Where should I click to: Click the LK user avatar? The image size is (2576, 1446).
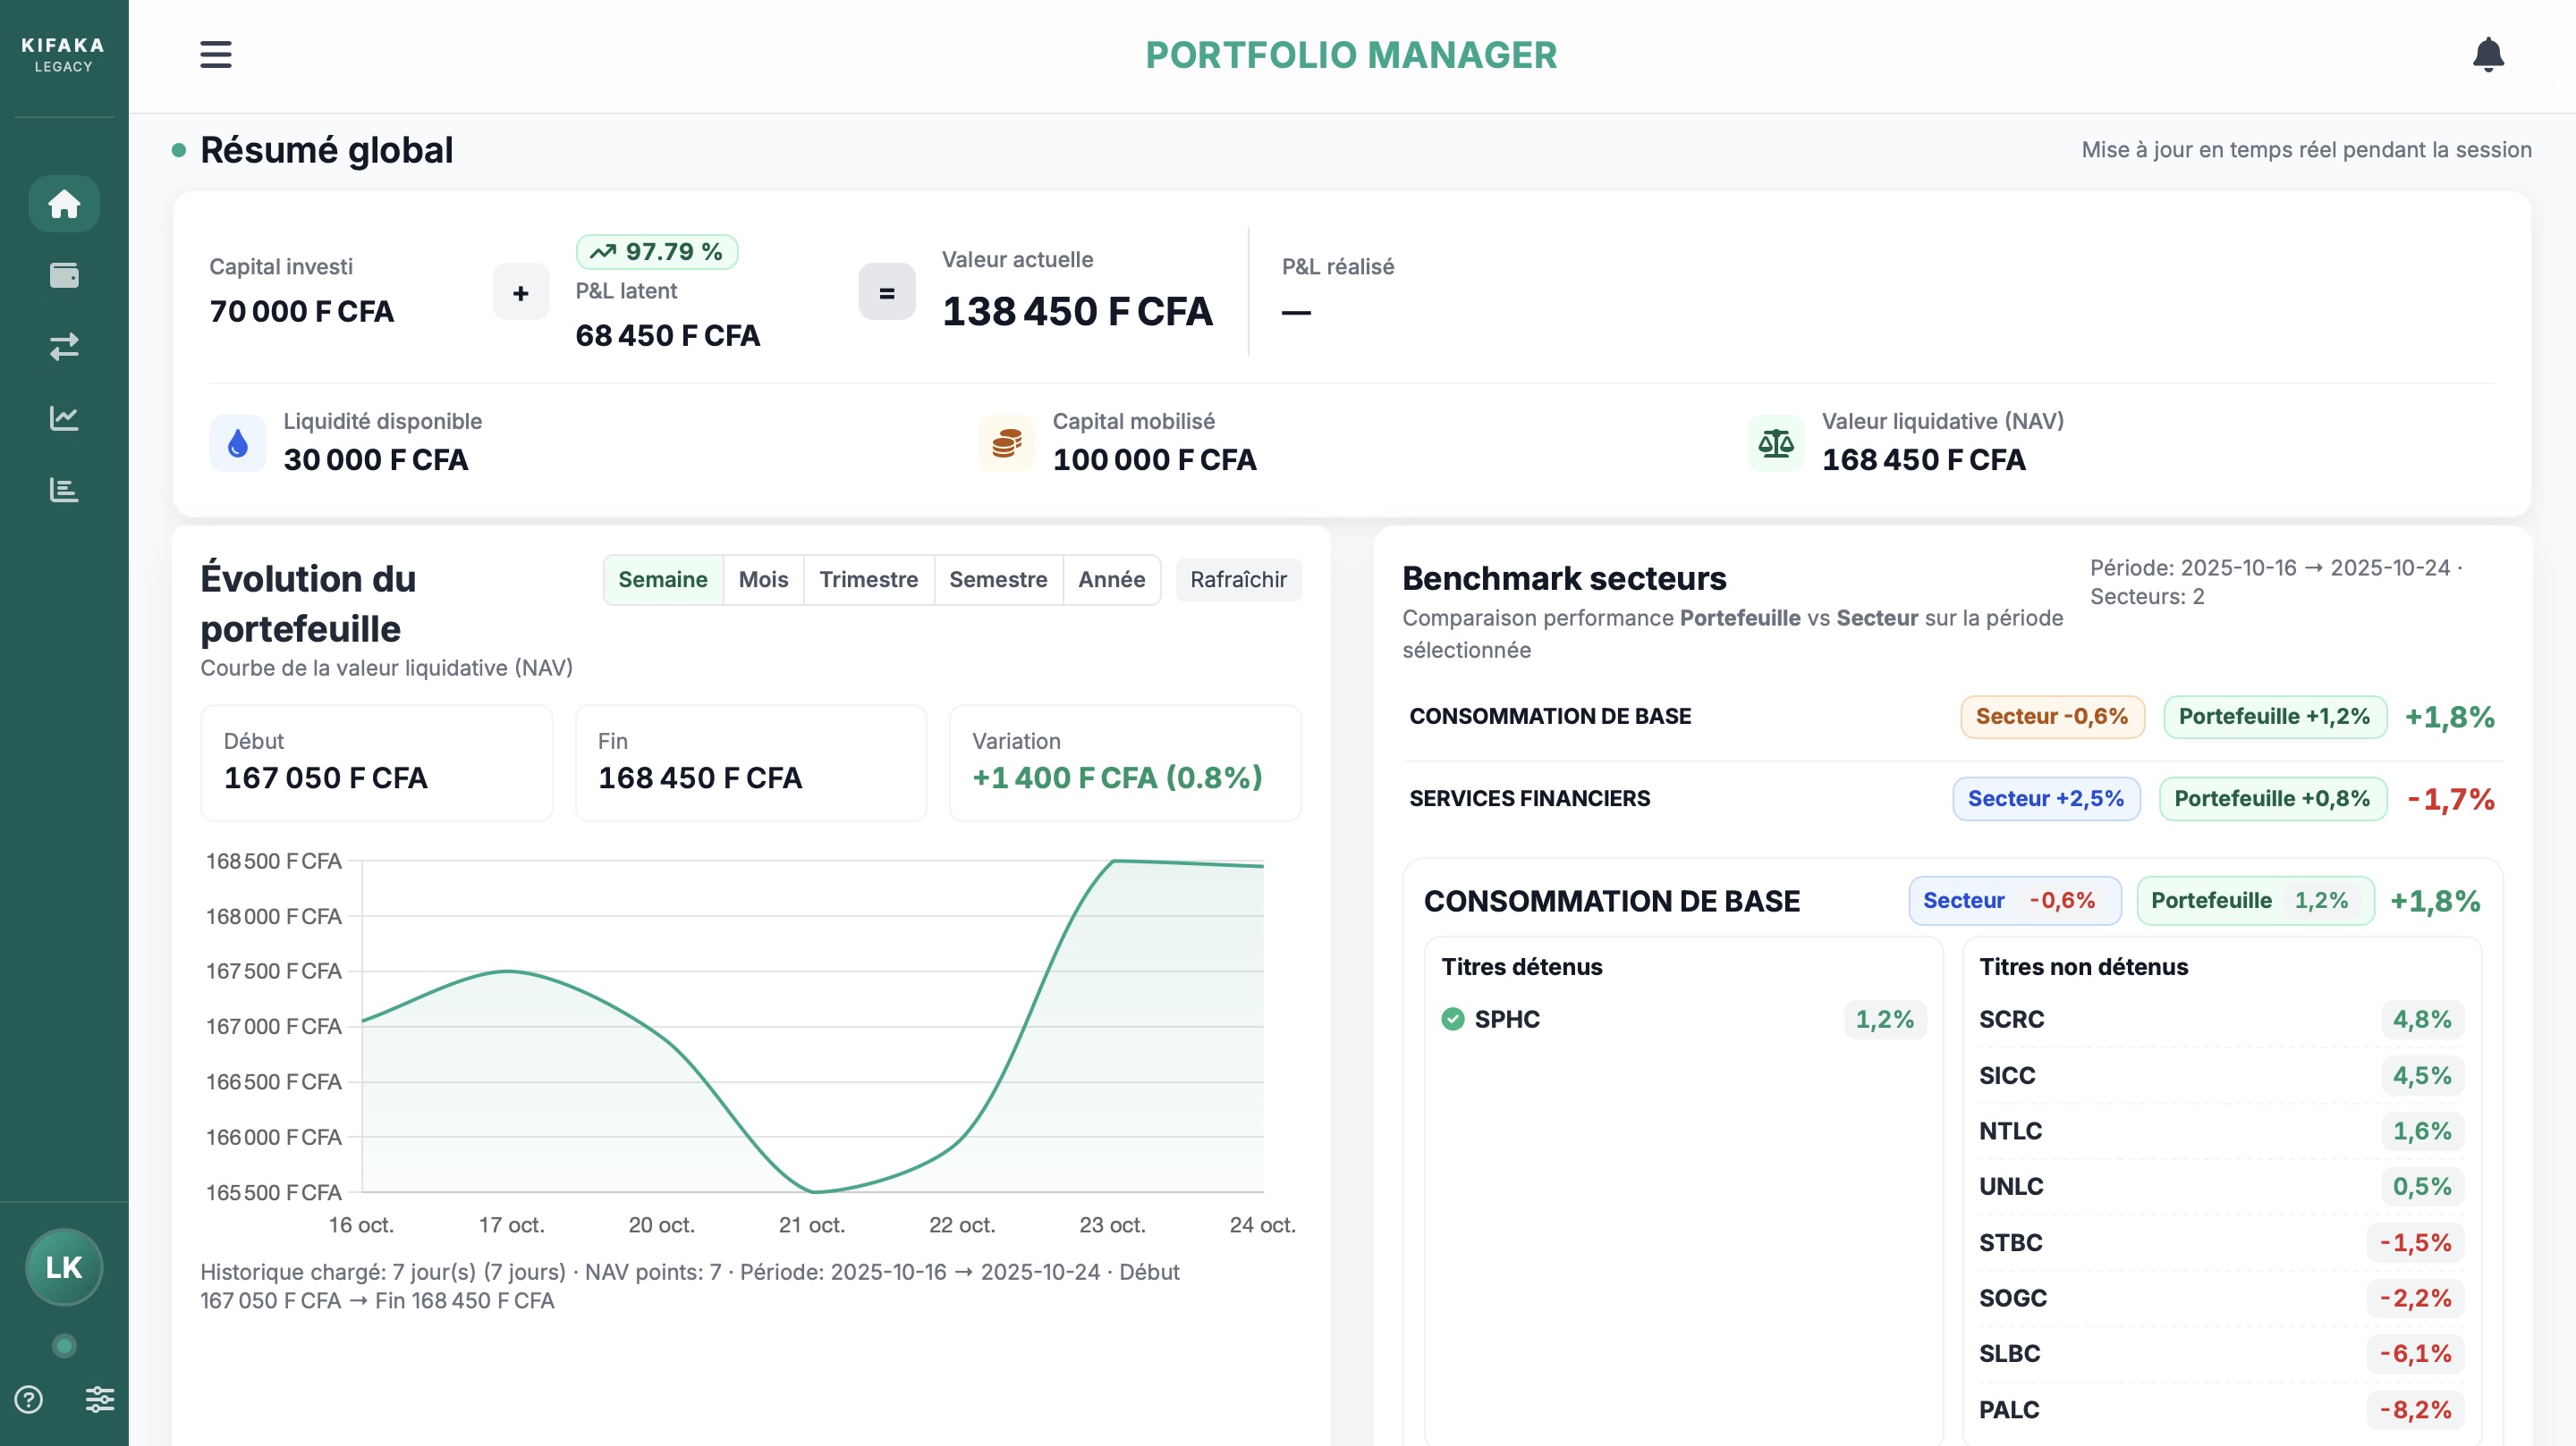point(64,1267)
